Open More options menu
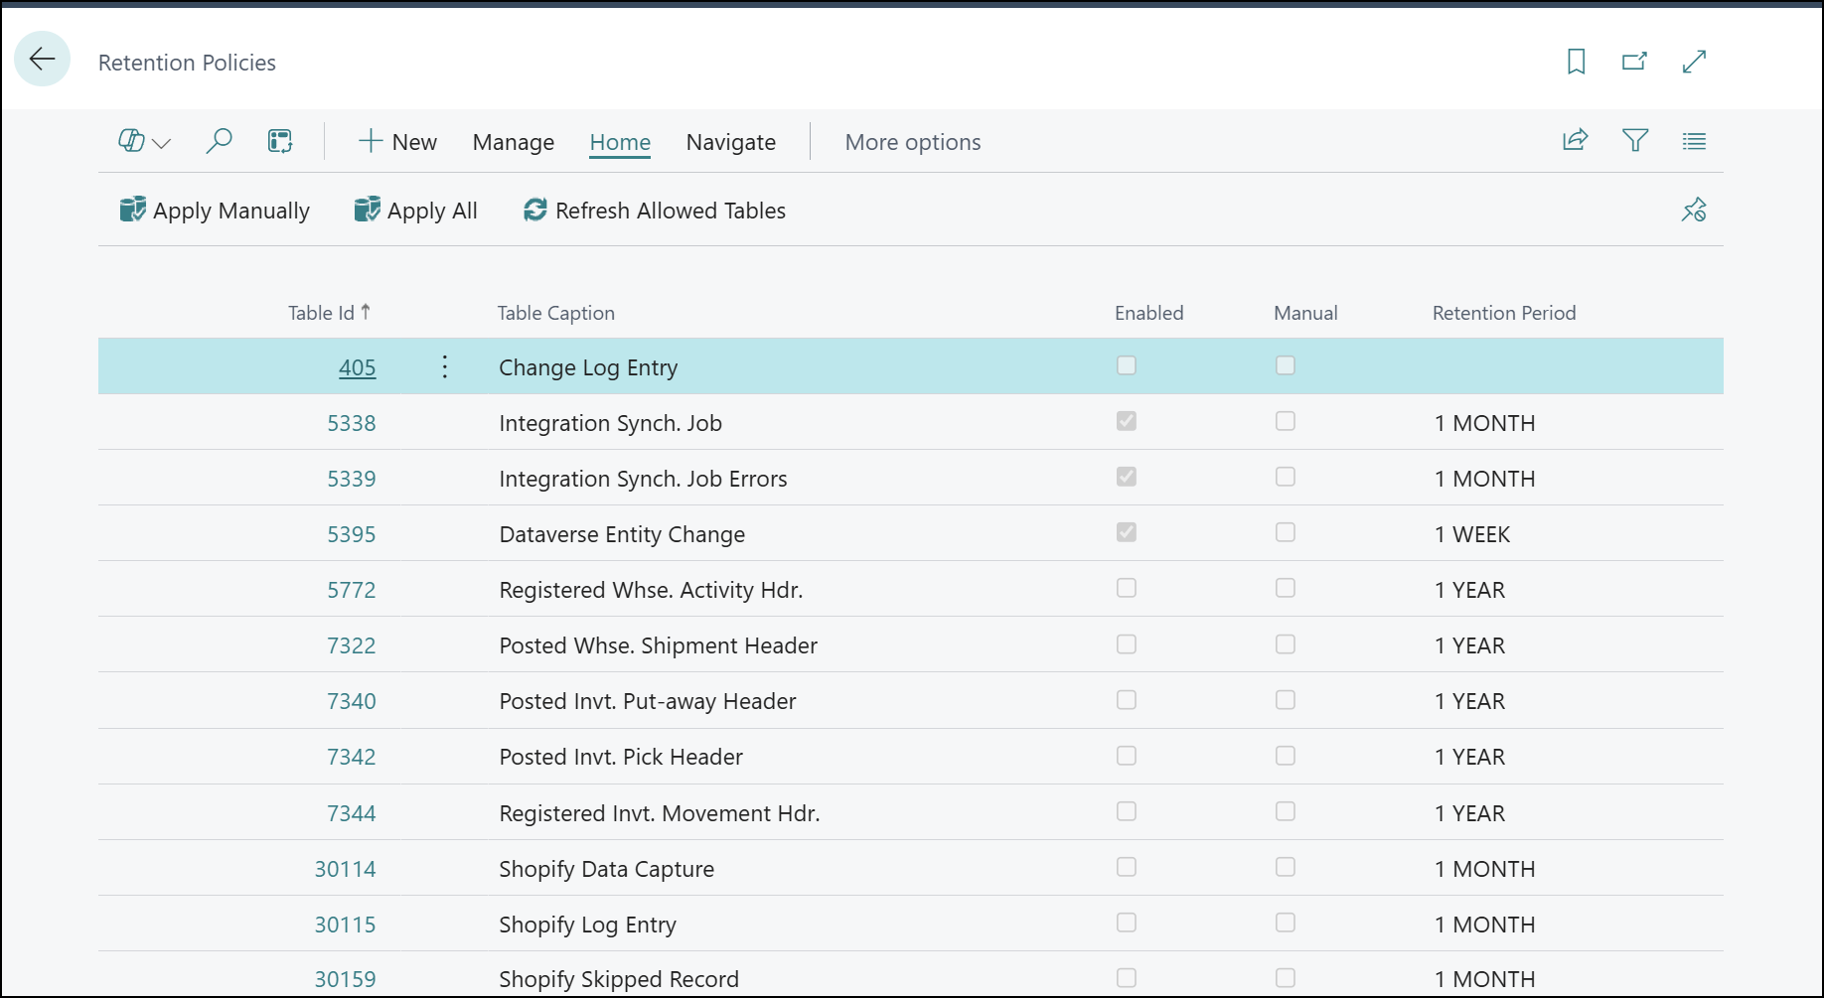1824x998 pixels. (912, 142)
